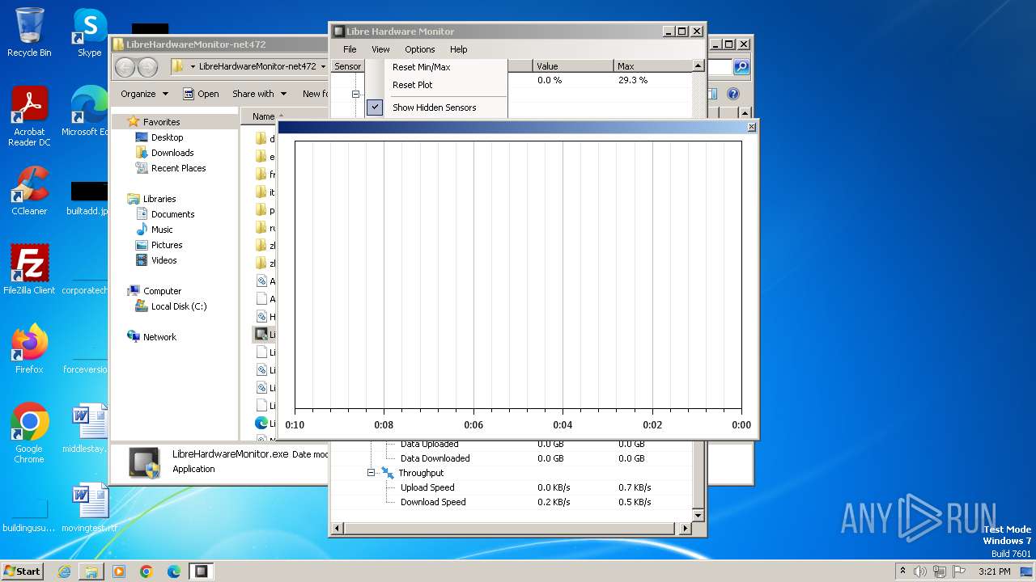Image resolution: width=1036 pixels, height=582 pixels.
Task: Open Pictures library
Action: (x=166, y=245)
